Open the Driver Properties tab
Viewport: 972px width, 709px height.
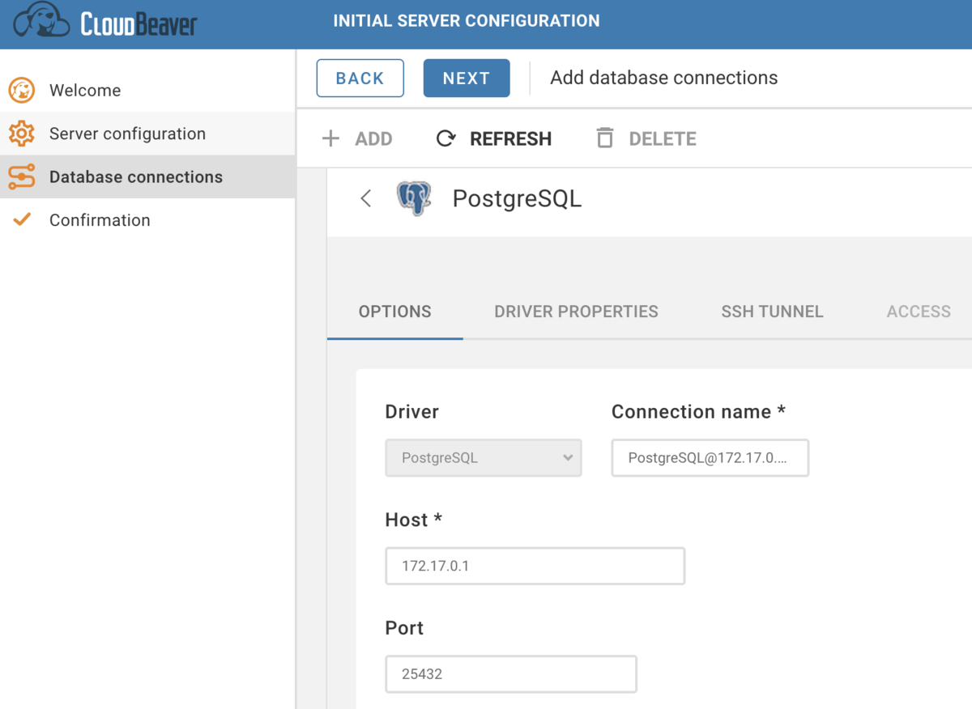[577, 312]
